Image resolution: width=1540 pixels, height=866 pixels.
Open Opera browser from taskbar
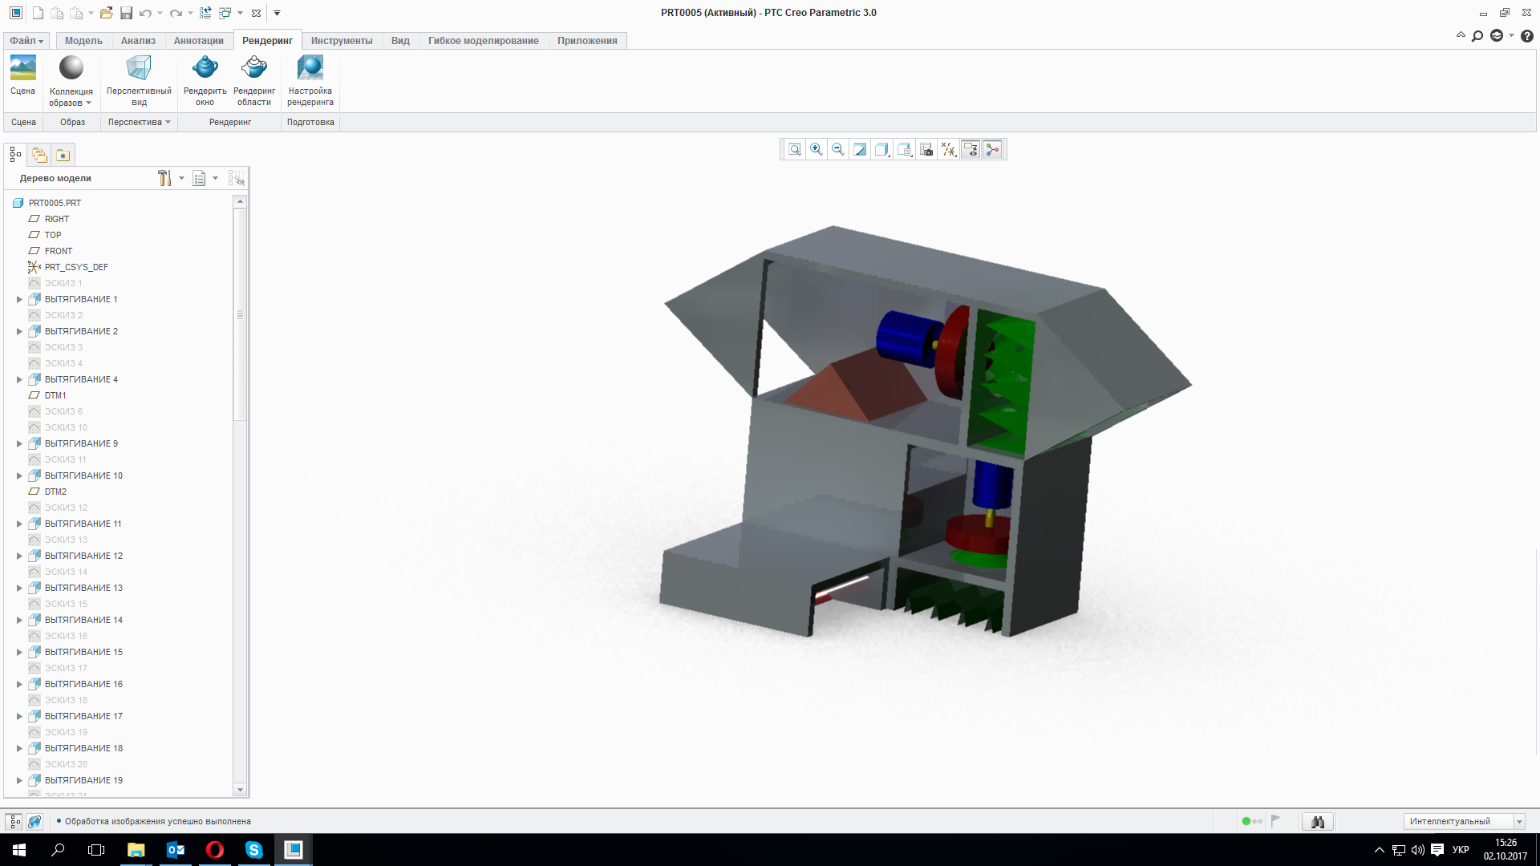pos(214,849)
